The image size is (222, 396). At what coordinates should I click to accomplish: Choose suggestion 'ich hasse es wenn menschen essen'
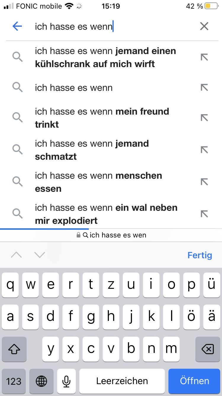coord(98,182)
